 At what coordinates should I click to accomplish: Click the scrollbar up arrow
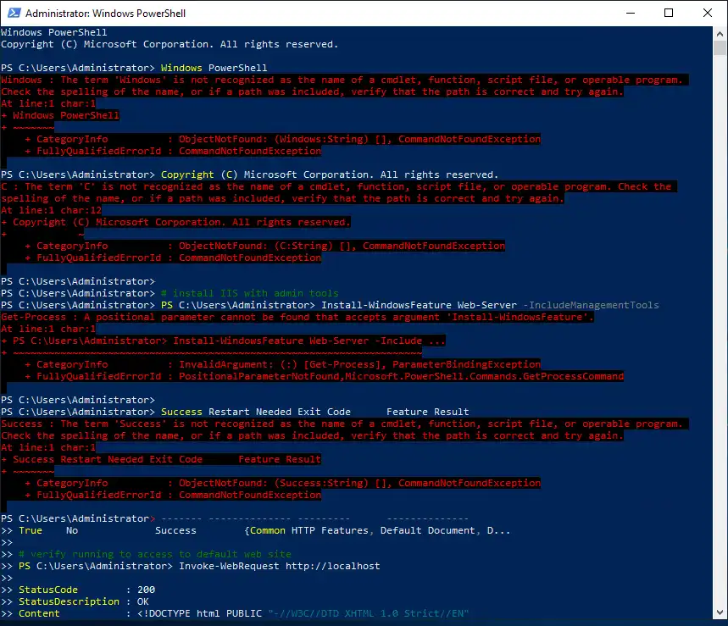tap(720, 34)
